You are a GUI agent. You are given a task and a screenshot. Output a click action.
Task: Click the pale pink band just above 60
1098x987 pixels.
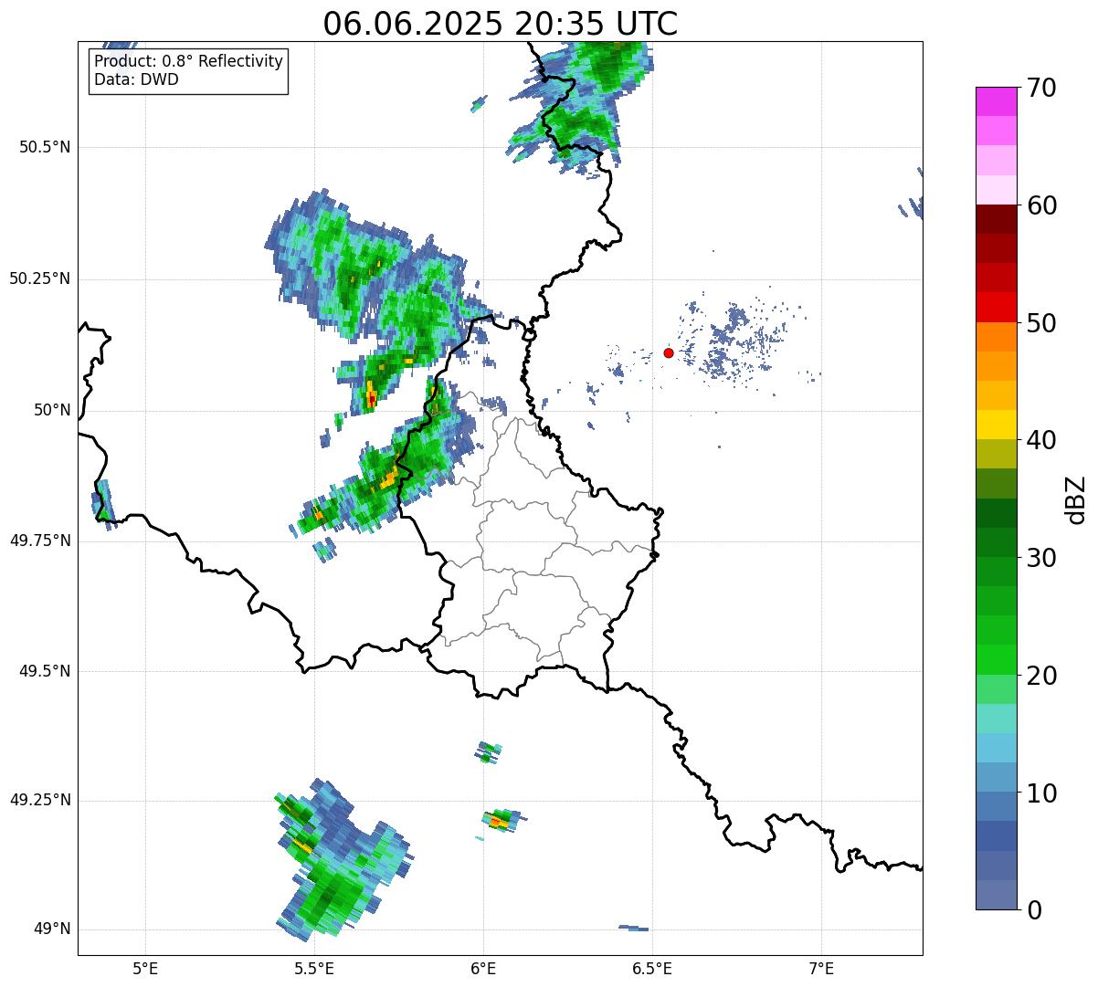click(x=996, y=190)
